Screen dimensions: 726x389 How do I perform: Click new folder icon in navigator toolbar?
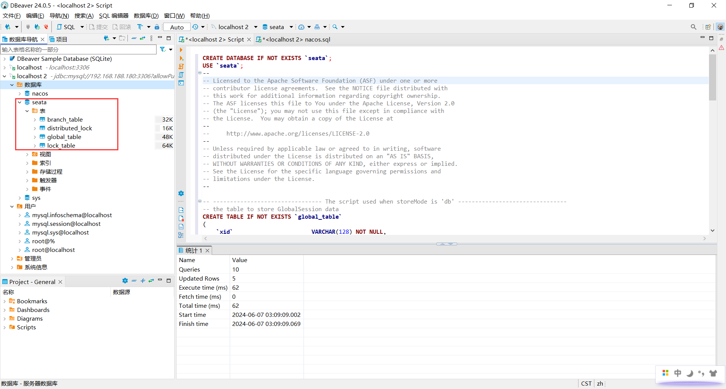coord(122,38)
